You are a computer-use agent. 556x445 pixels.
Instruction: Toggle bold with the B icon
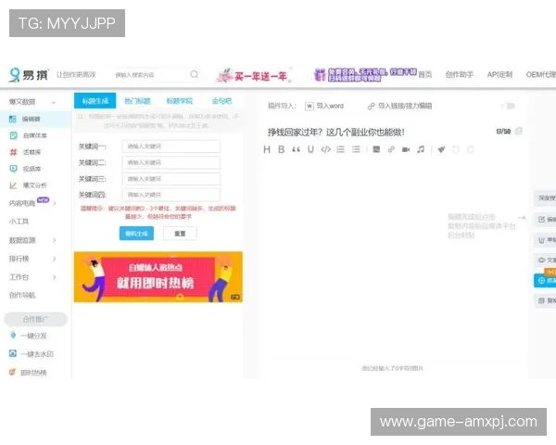[x=282, y=149]
